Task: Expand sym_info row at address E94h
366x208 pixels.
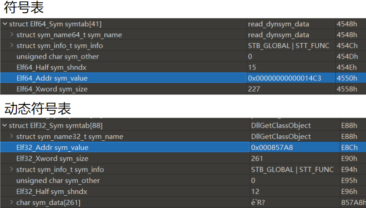Action: pos(11,169)
